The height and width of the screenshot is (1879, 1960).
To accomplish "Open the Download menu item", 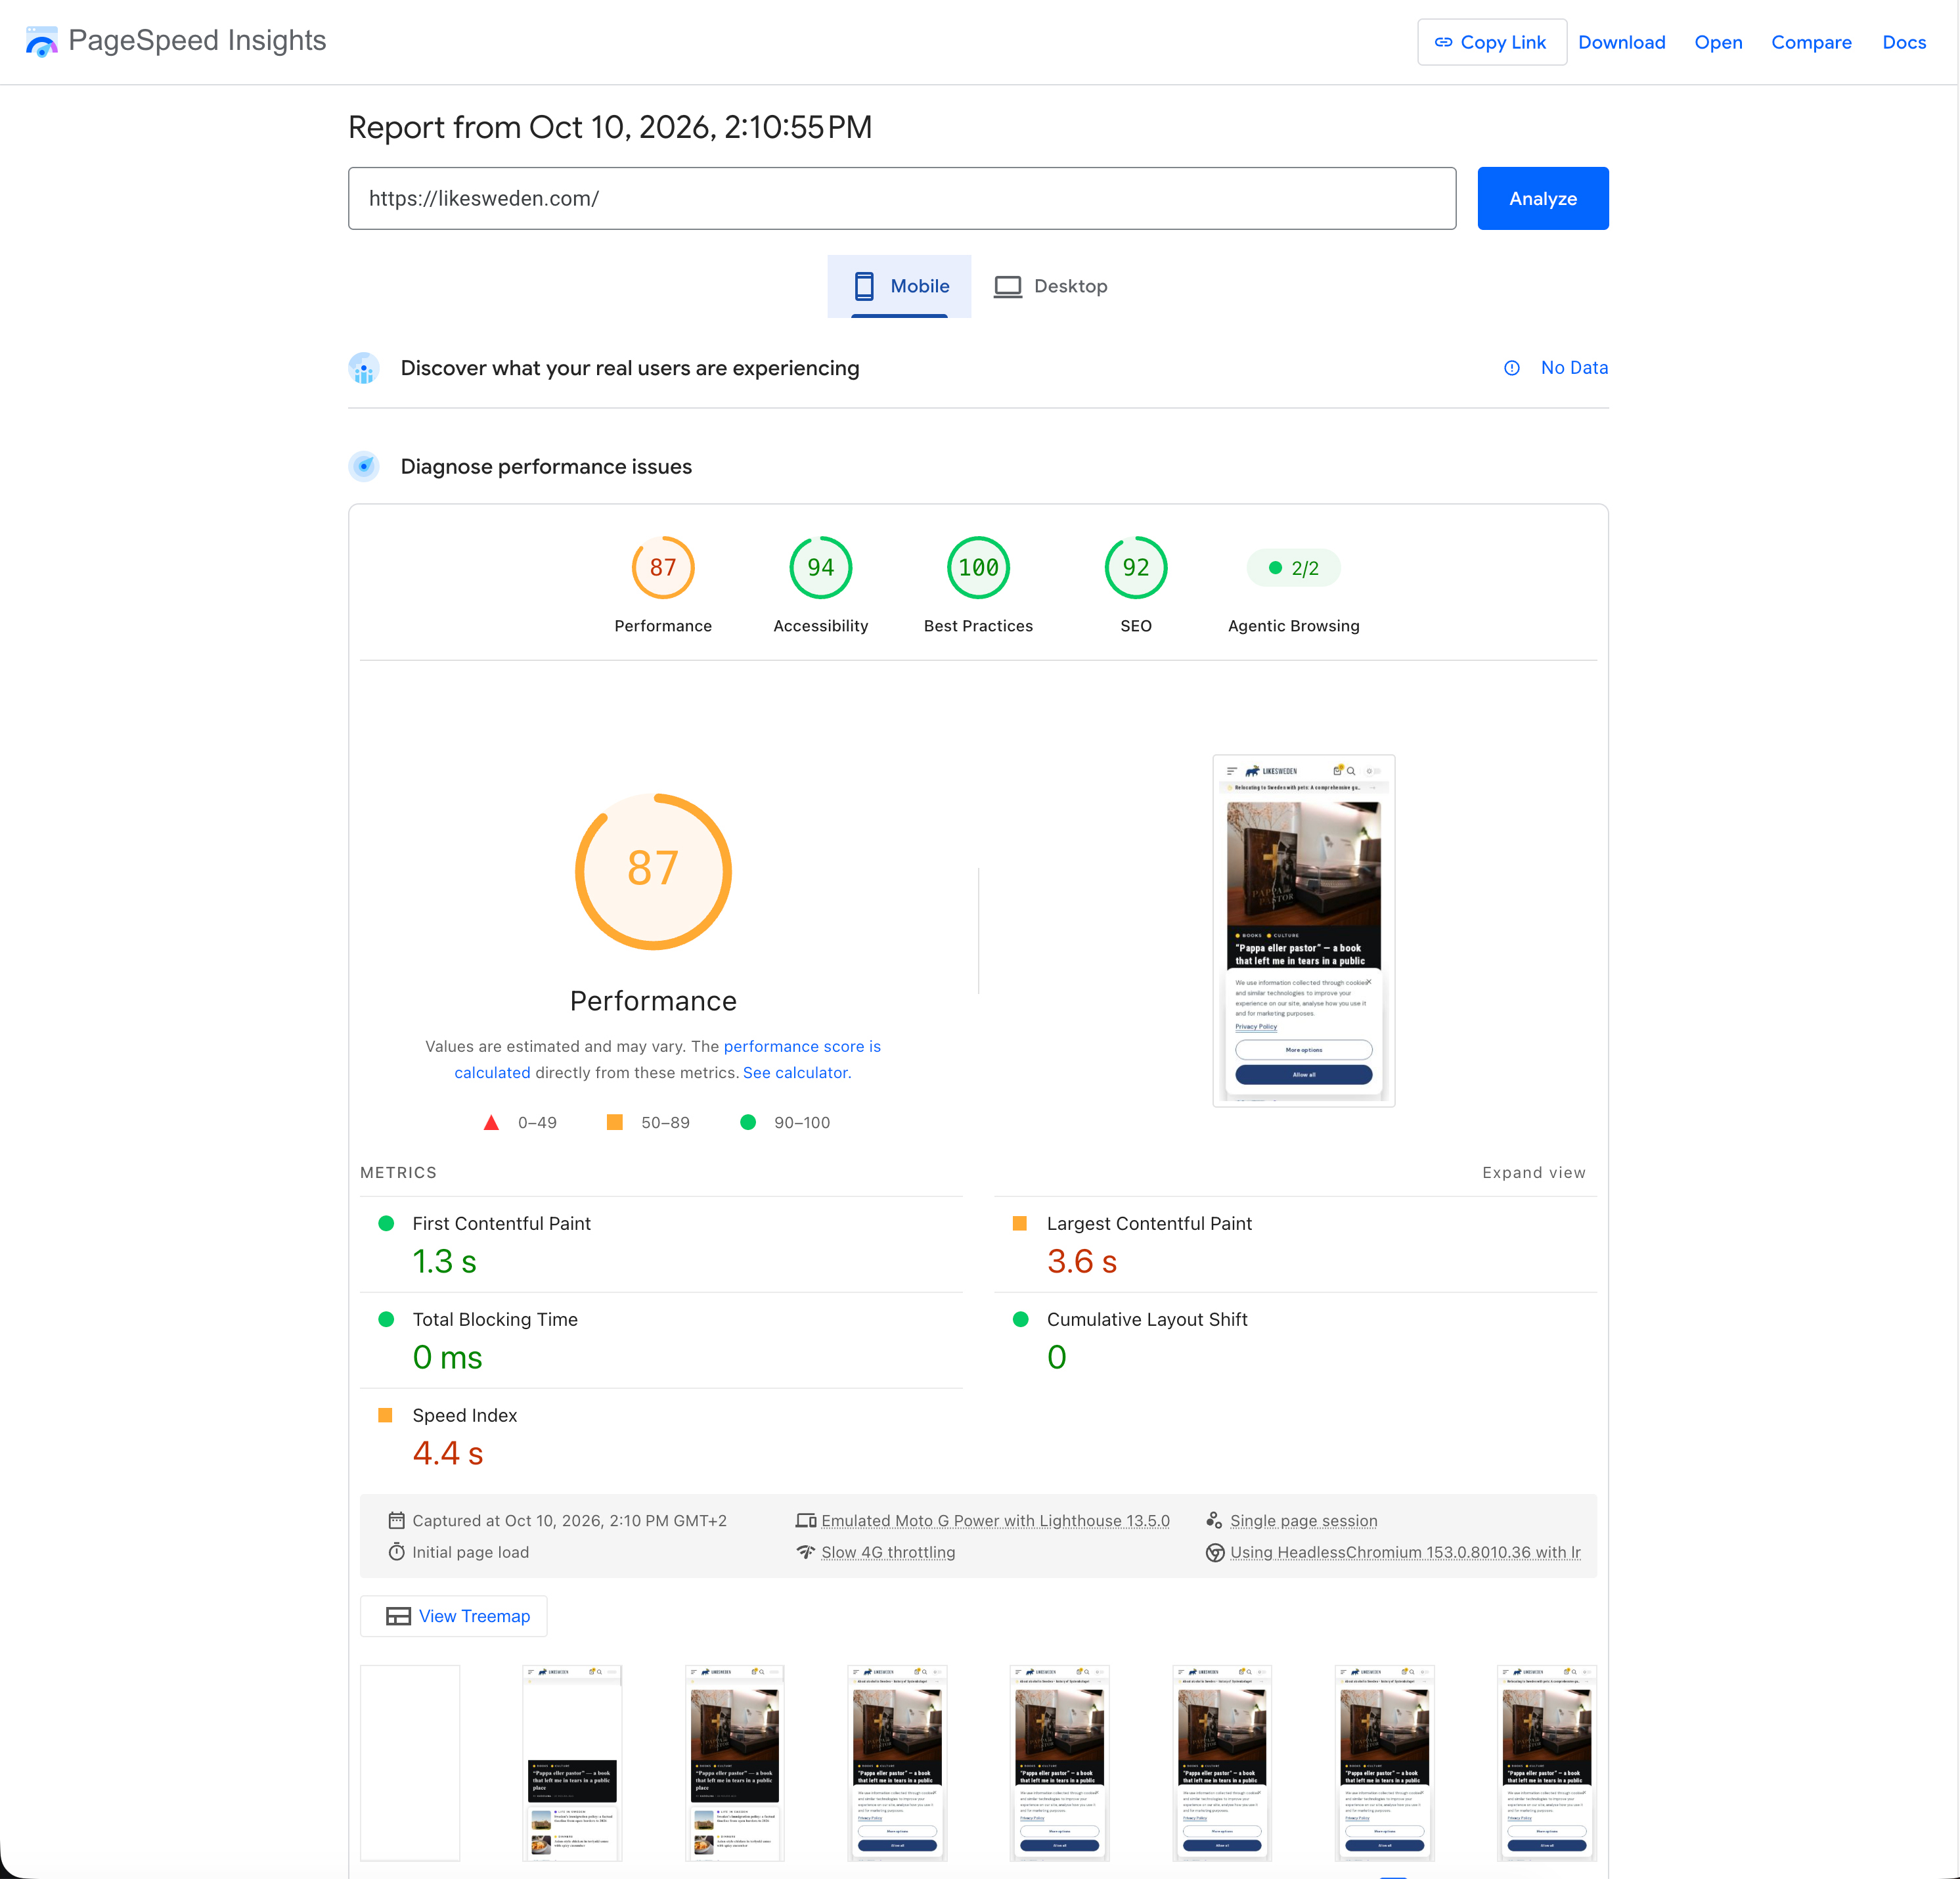I will (1621, 42).
